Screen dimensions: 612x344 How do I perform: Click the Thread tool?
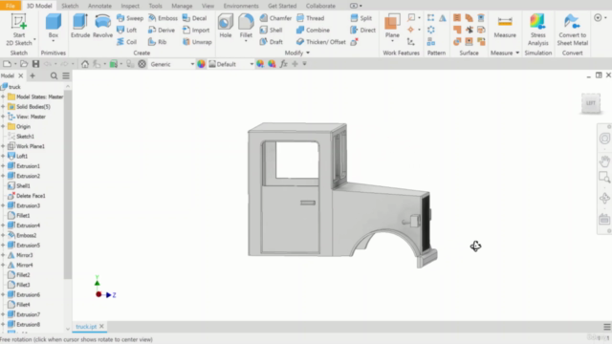coord(310,18)
